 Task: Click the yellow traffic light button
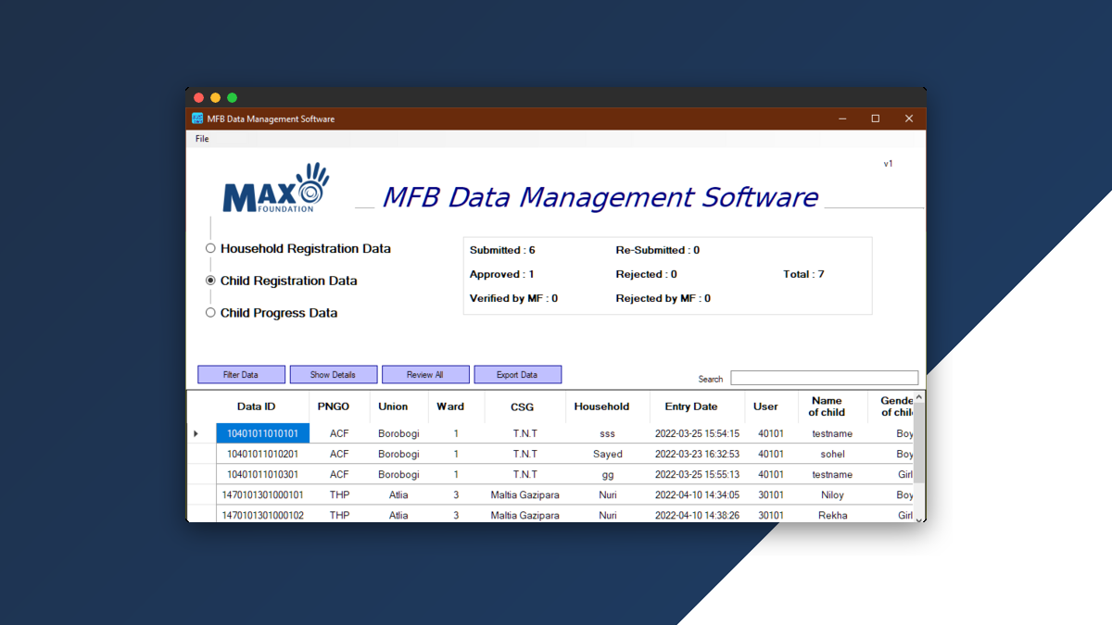[x=215, y=97]
